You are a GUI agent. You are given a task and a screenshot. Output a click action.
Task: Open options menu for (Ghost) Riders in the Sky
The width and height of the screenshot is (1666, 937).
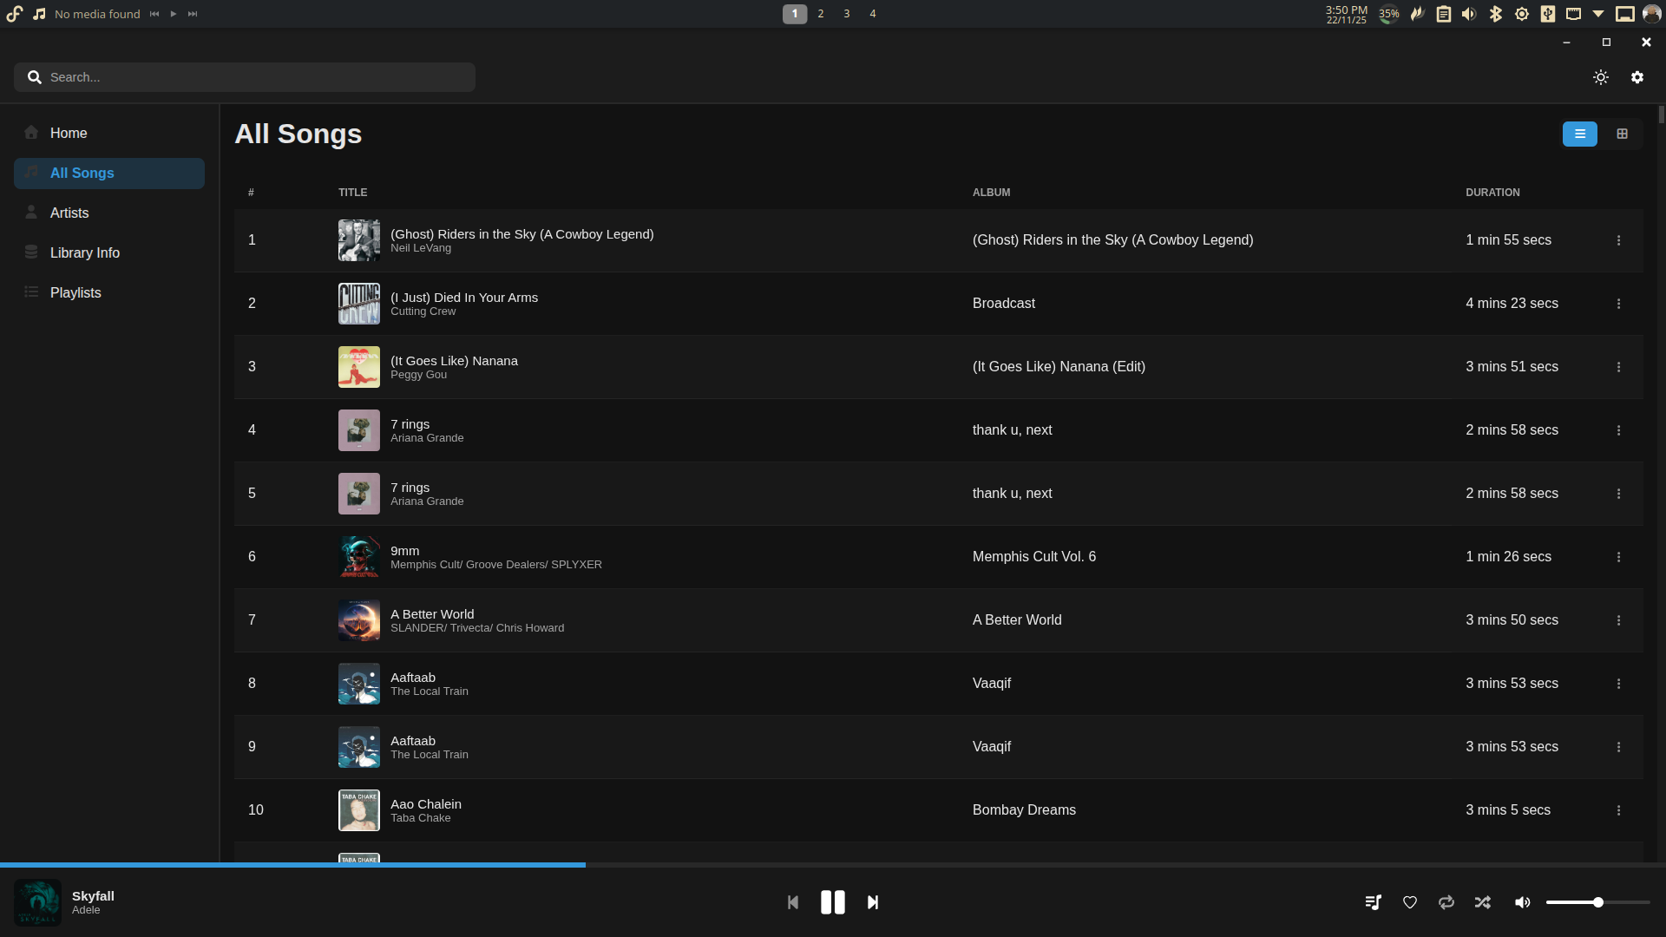(x=1618, y=240)
